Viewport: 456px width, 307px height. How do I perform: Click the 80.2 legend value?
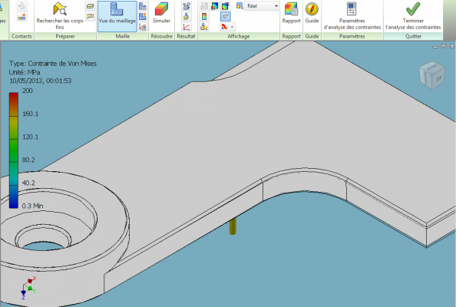28,160
